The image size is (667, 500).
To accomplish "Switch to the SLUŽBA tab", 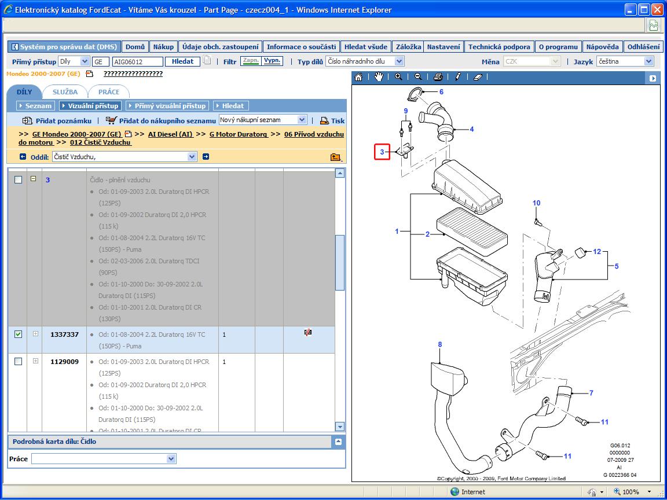I will pos(65,92).
